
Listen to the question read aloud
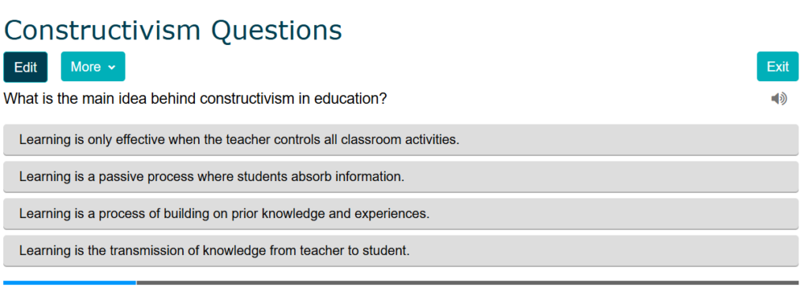click(x=779, y=98)
